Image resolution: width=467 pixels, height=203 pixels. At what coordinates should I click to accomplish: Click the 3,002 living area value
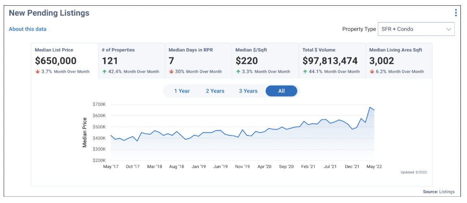381,61
